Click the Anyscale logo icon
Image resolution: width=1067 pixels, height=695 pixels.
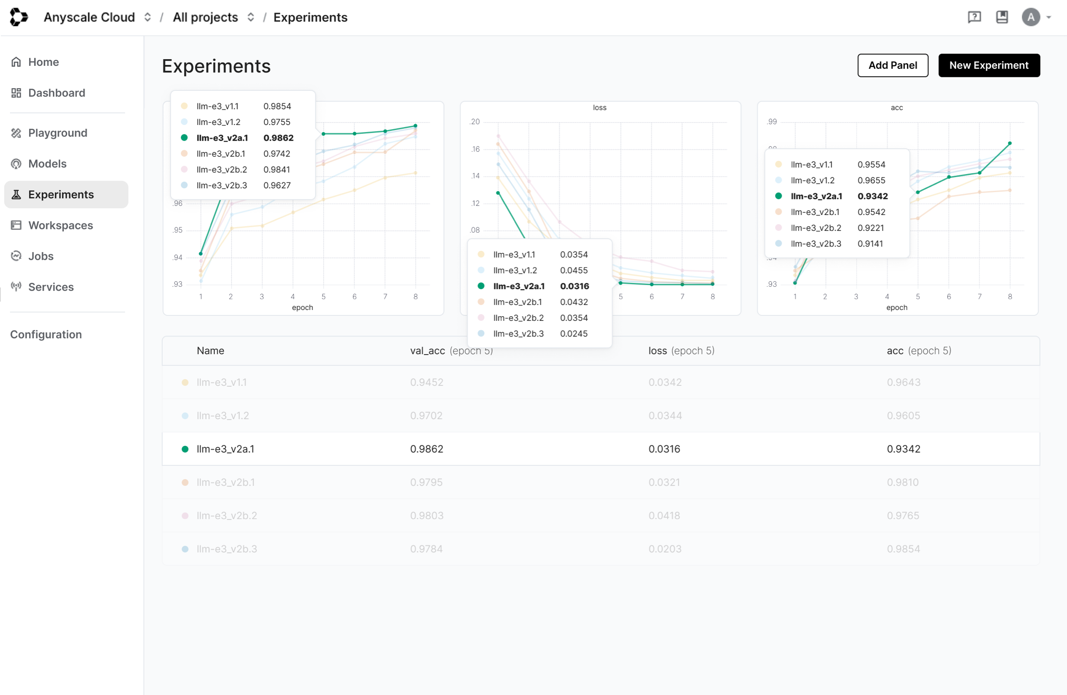tap(19, 17)
